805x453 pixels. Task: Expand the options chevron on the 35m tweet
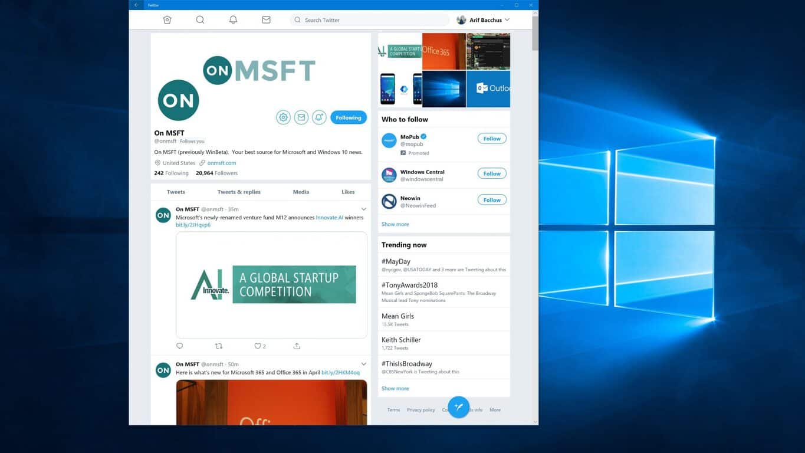(363, 209)
